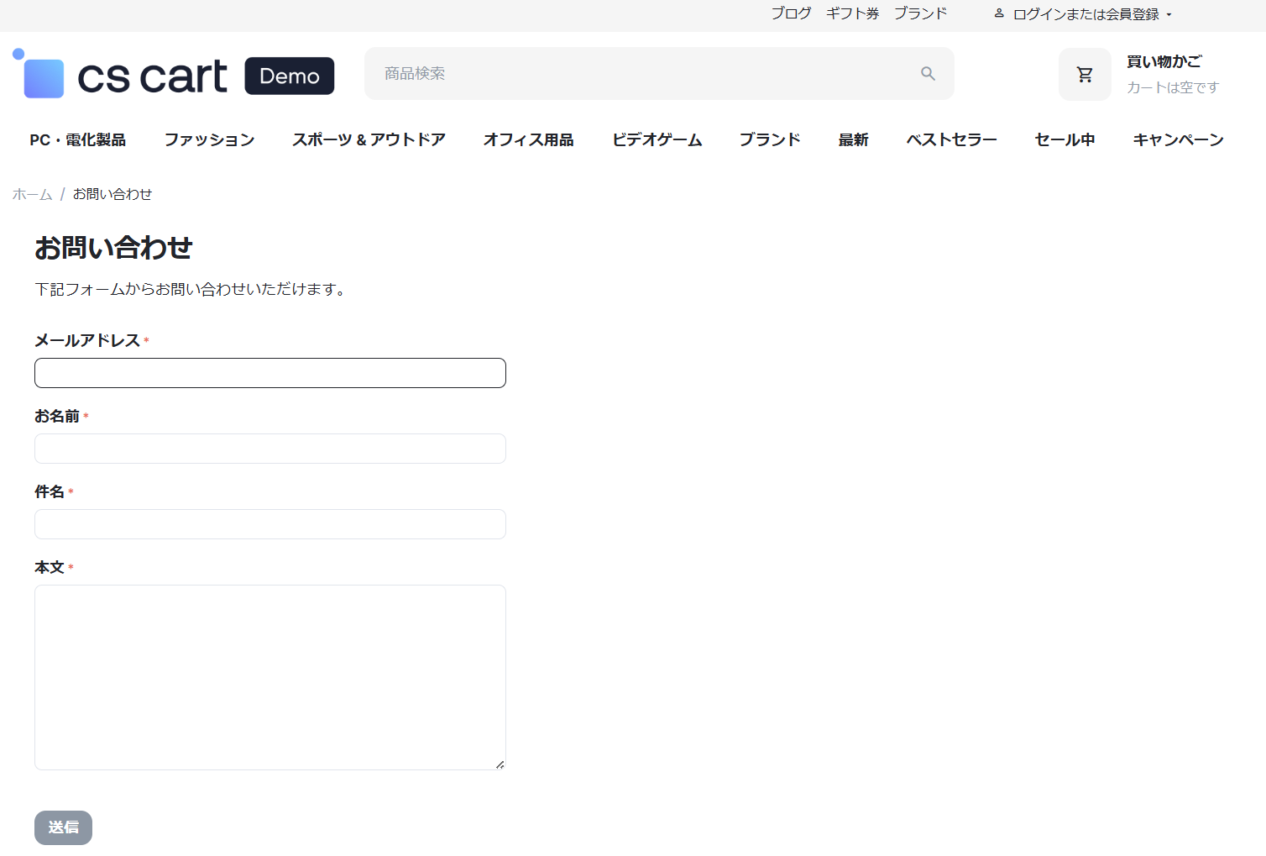Focus the メールアドレス input field
The width and height of the screenshot is (1266, 856).
(270, 373)
